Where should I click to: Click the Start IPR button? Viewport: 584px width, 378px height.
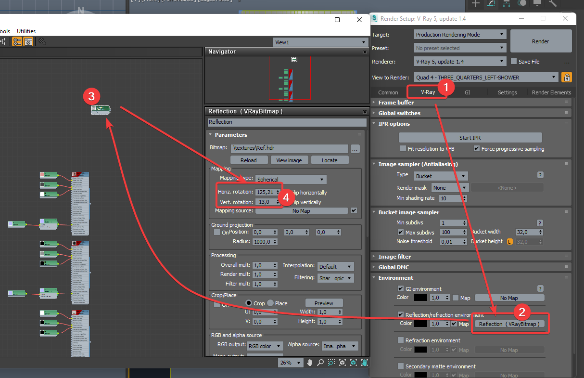(x=470, y=138)
